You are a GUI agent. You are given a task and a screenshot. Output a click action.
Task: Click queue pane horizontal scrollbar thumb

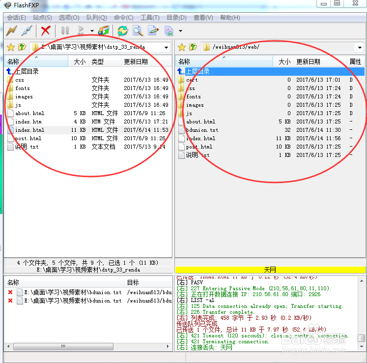[x=63, y=346]
